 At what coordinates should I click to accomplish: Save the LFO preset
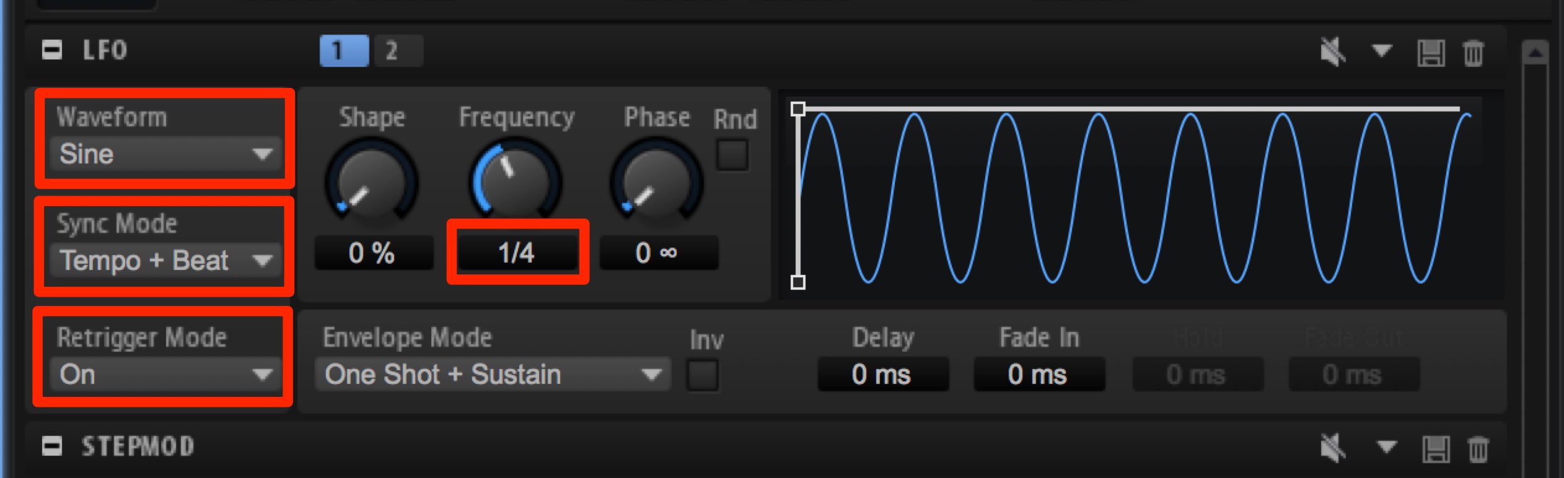coord(1431,53)
